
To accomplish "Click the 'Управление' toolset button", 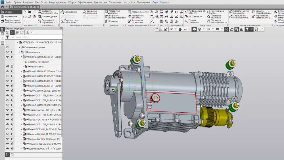I will point(11,16).
